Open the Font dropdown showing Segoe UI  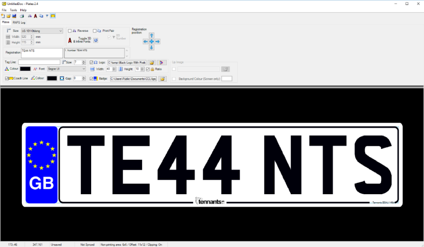point(67,69)
